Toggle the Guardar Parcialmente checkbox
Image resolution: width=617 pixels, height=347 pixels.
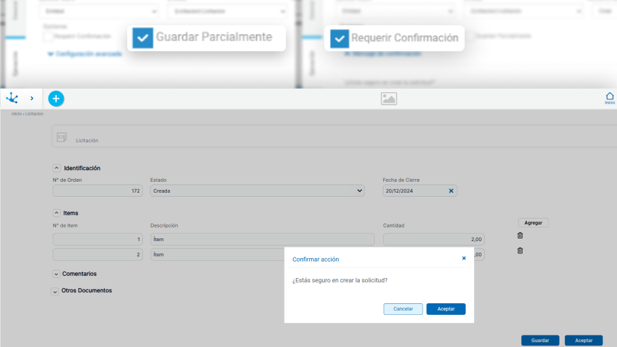tap(142, 38)
